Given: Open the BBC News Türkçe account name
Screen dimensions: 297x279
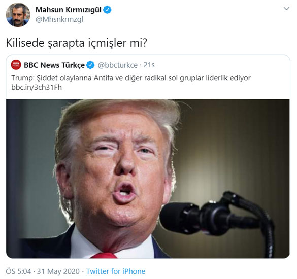Looking at the screenshot, I should 54,65.
